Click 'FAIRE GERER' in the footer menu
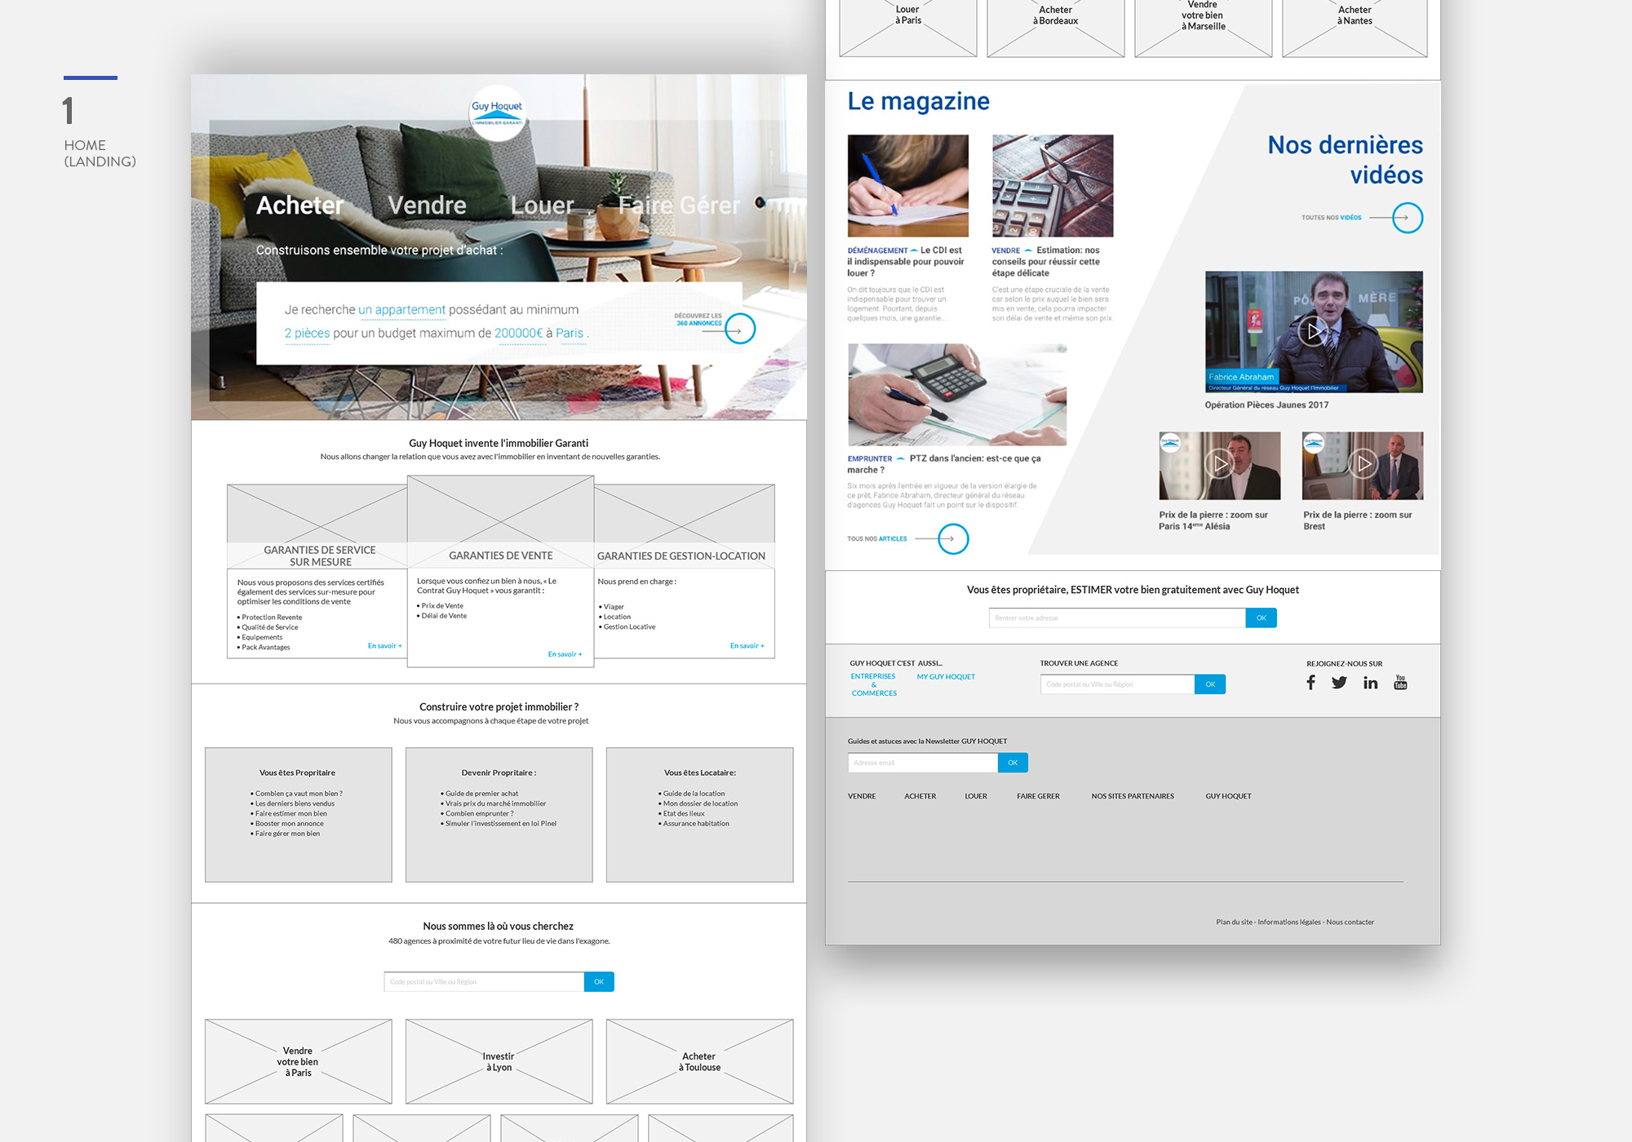This screenshot has height=1142, width=1632. [x=1037, y=795]
